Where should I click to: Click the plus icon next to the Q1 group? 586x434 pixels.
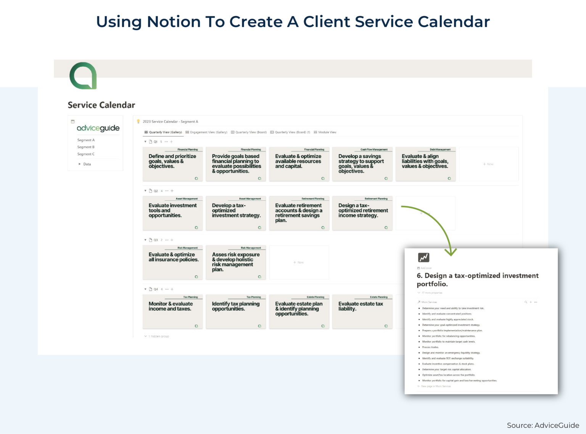pos(171,141)
